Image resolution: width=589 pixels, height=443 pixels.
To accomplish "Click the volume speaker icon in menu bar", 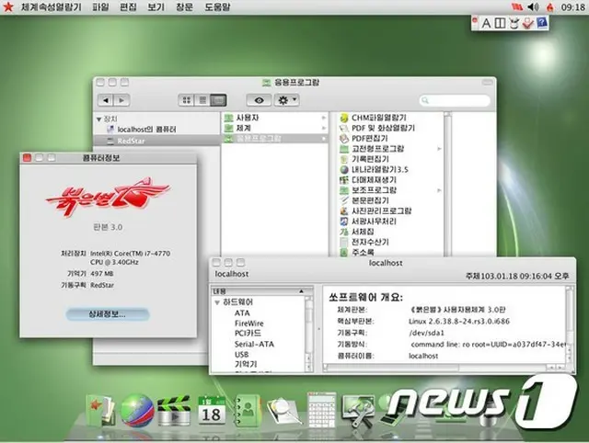I will pos(533,6).
